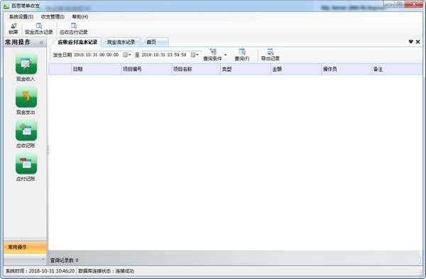The width and height of the screenshot is (426, 279).
Task: Open the end date calendar dropdown
Action: coord(195,55)
